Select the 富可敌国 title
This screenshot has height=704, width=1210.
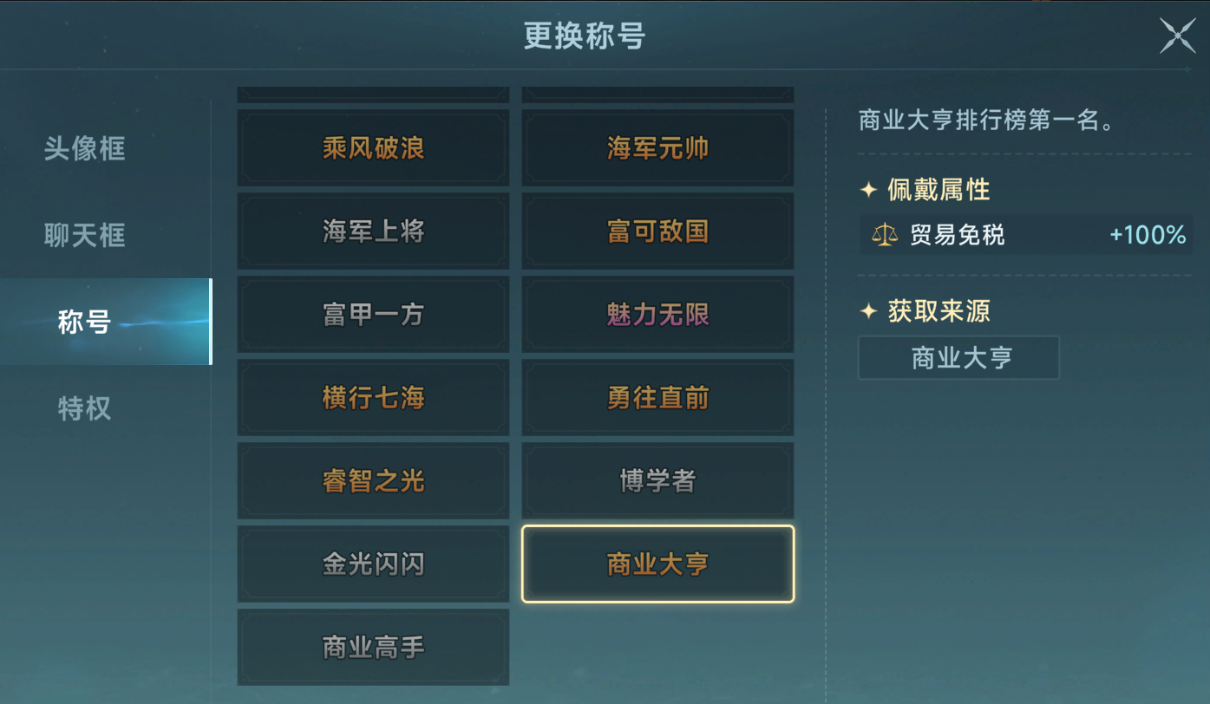(x=657, y=231)
